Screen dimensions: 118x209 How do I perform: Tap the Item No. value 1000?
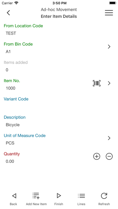click(x=11, y=88)
